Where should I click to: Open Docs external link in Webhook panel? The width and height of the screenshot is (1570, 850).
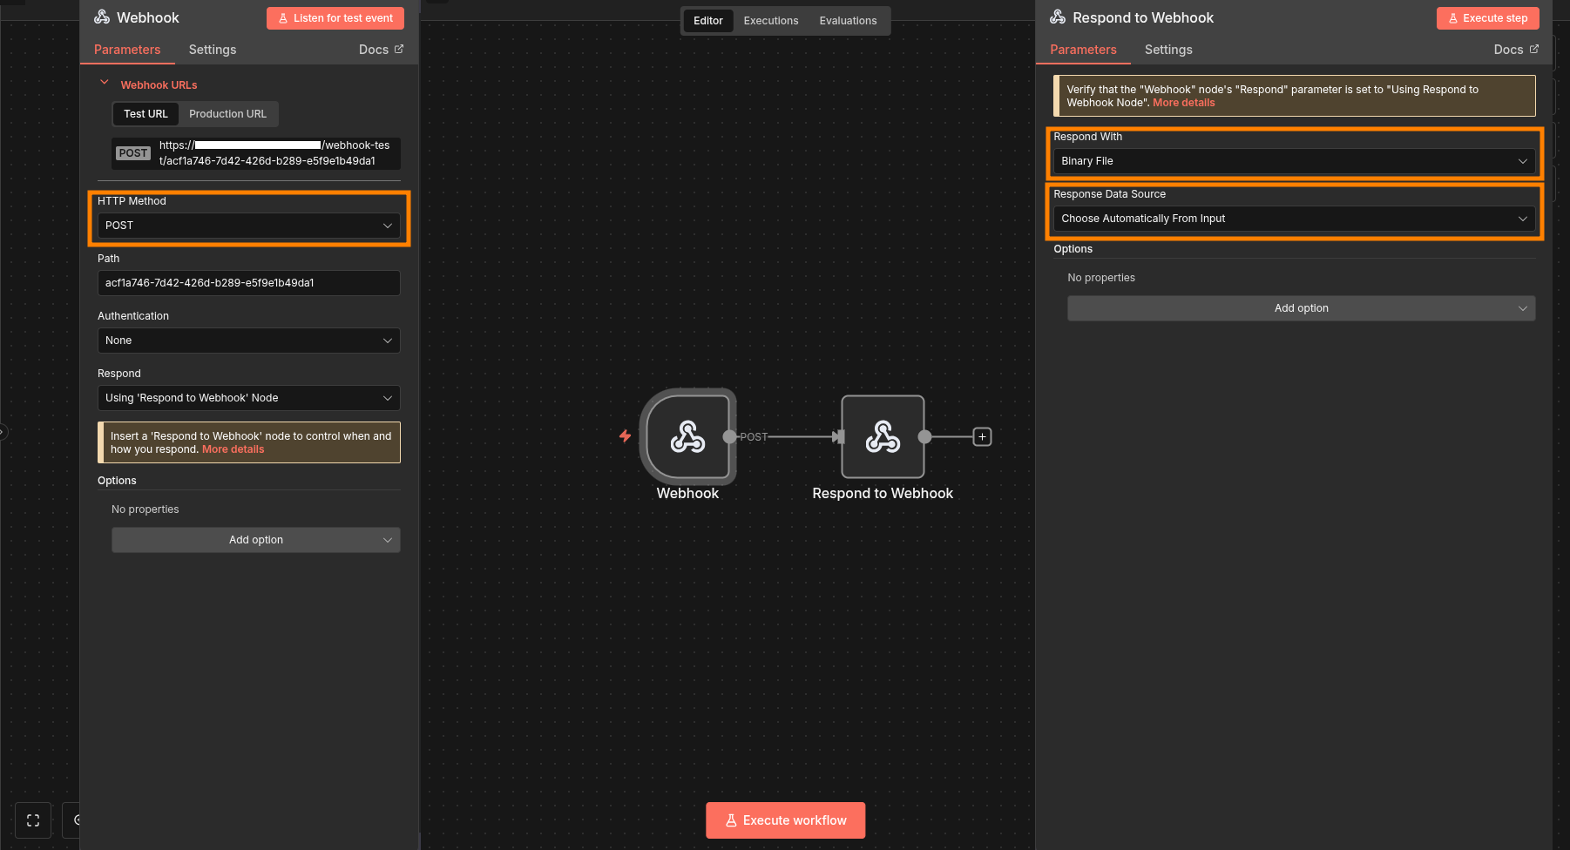pyautogui.click(x=381, y=50)
